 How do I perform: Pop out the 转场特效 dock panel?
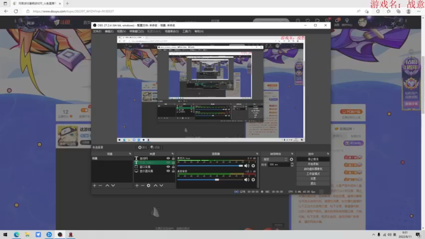[292, 154]
